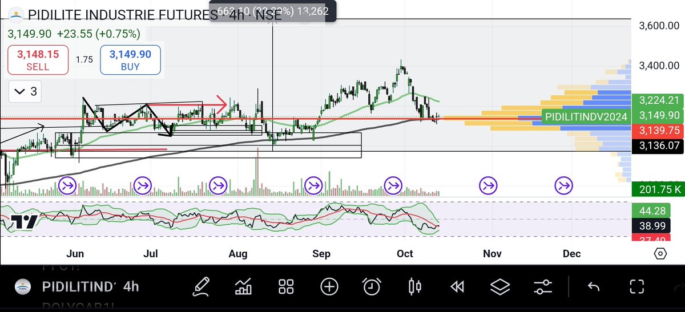Open the hexagon time axis settings icon
The height and width of the screenshot is (312, 685).
(x=660, y=254)
